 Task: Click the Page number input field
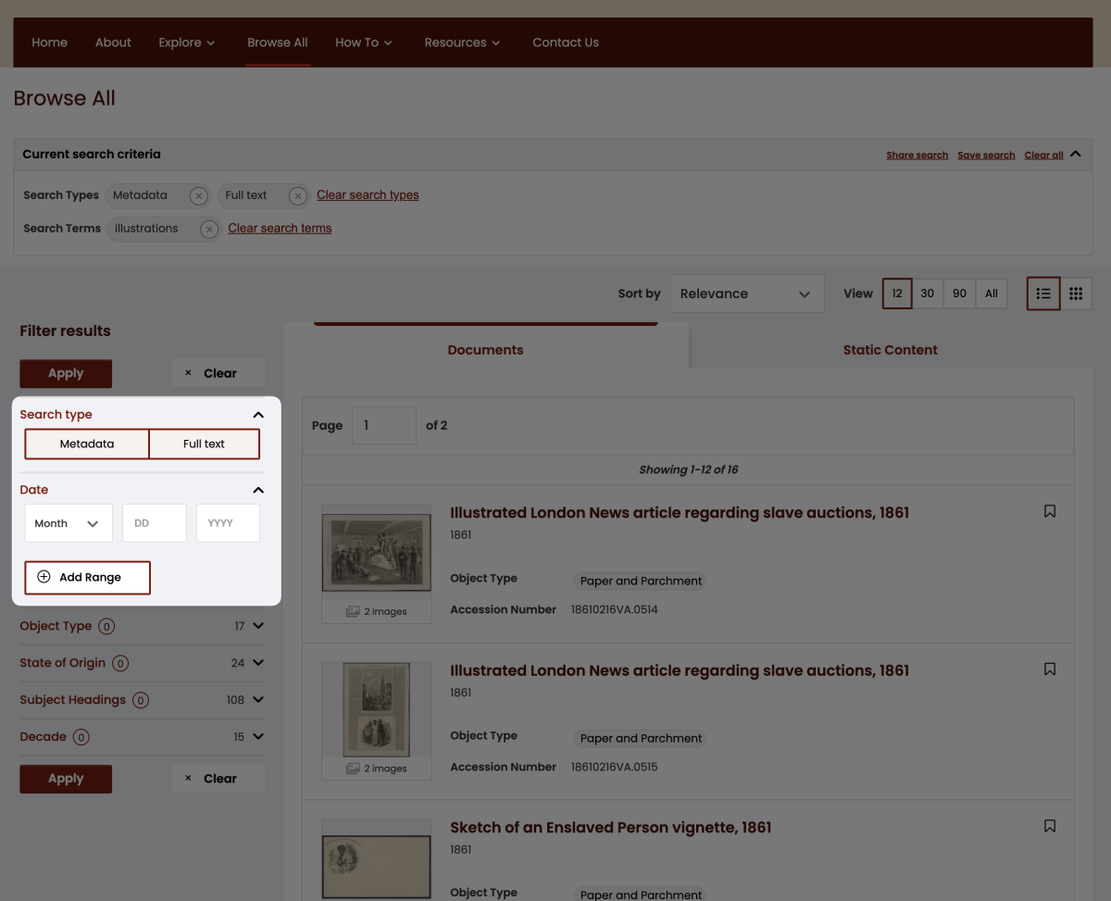[384, 425]
